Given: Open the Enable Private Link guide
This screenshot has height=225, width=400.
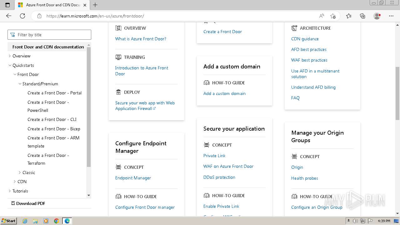Looking at the screenshot, I should tap(221, 206).
